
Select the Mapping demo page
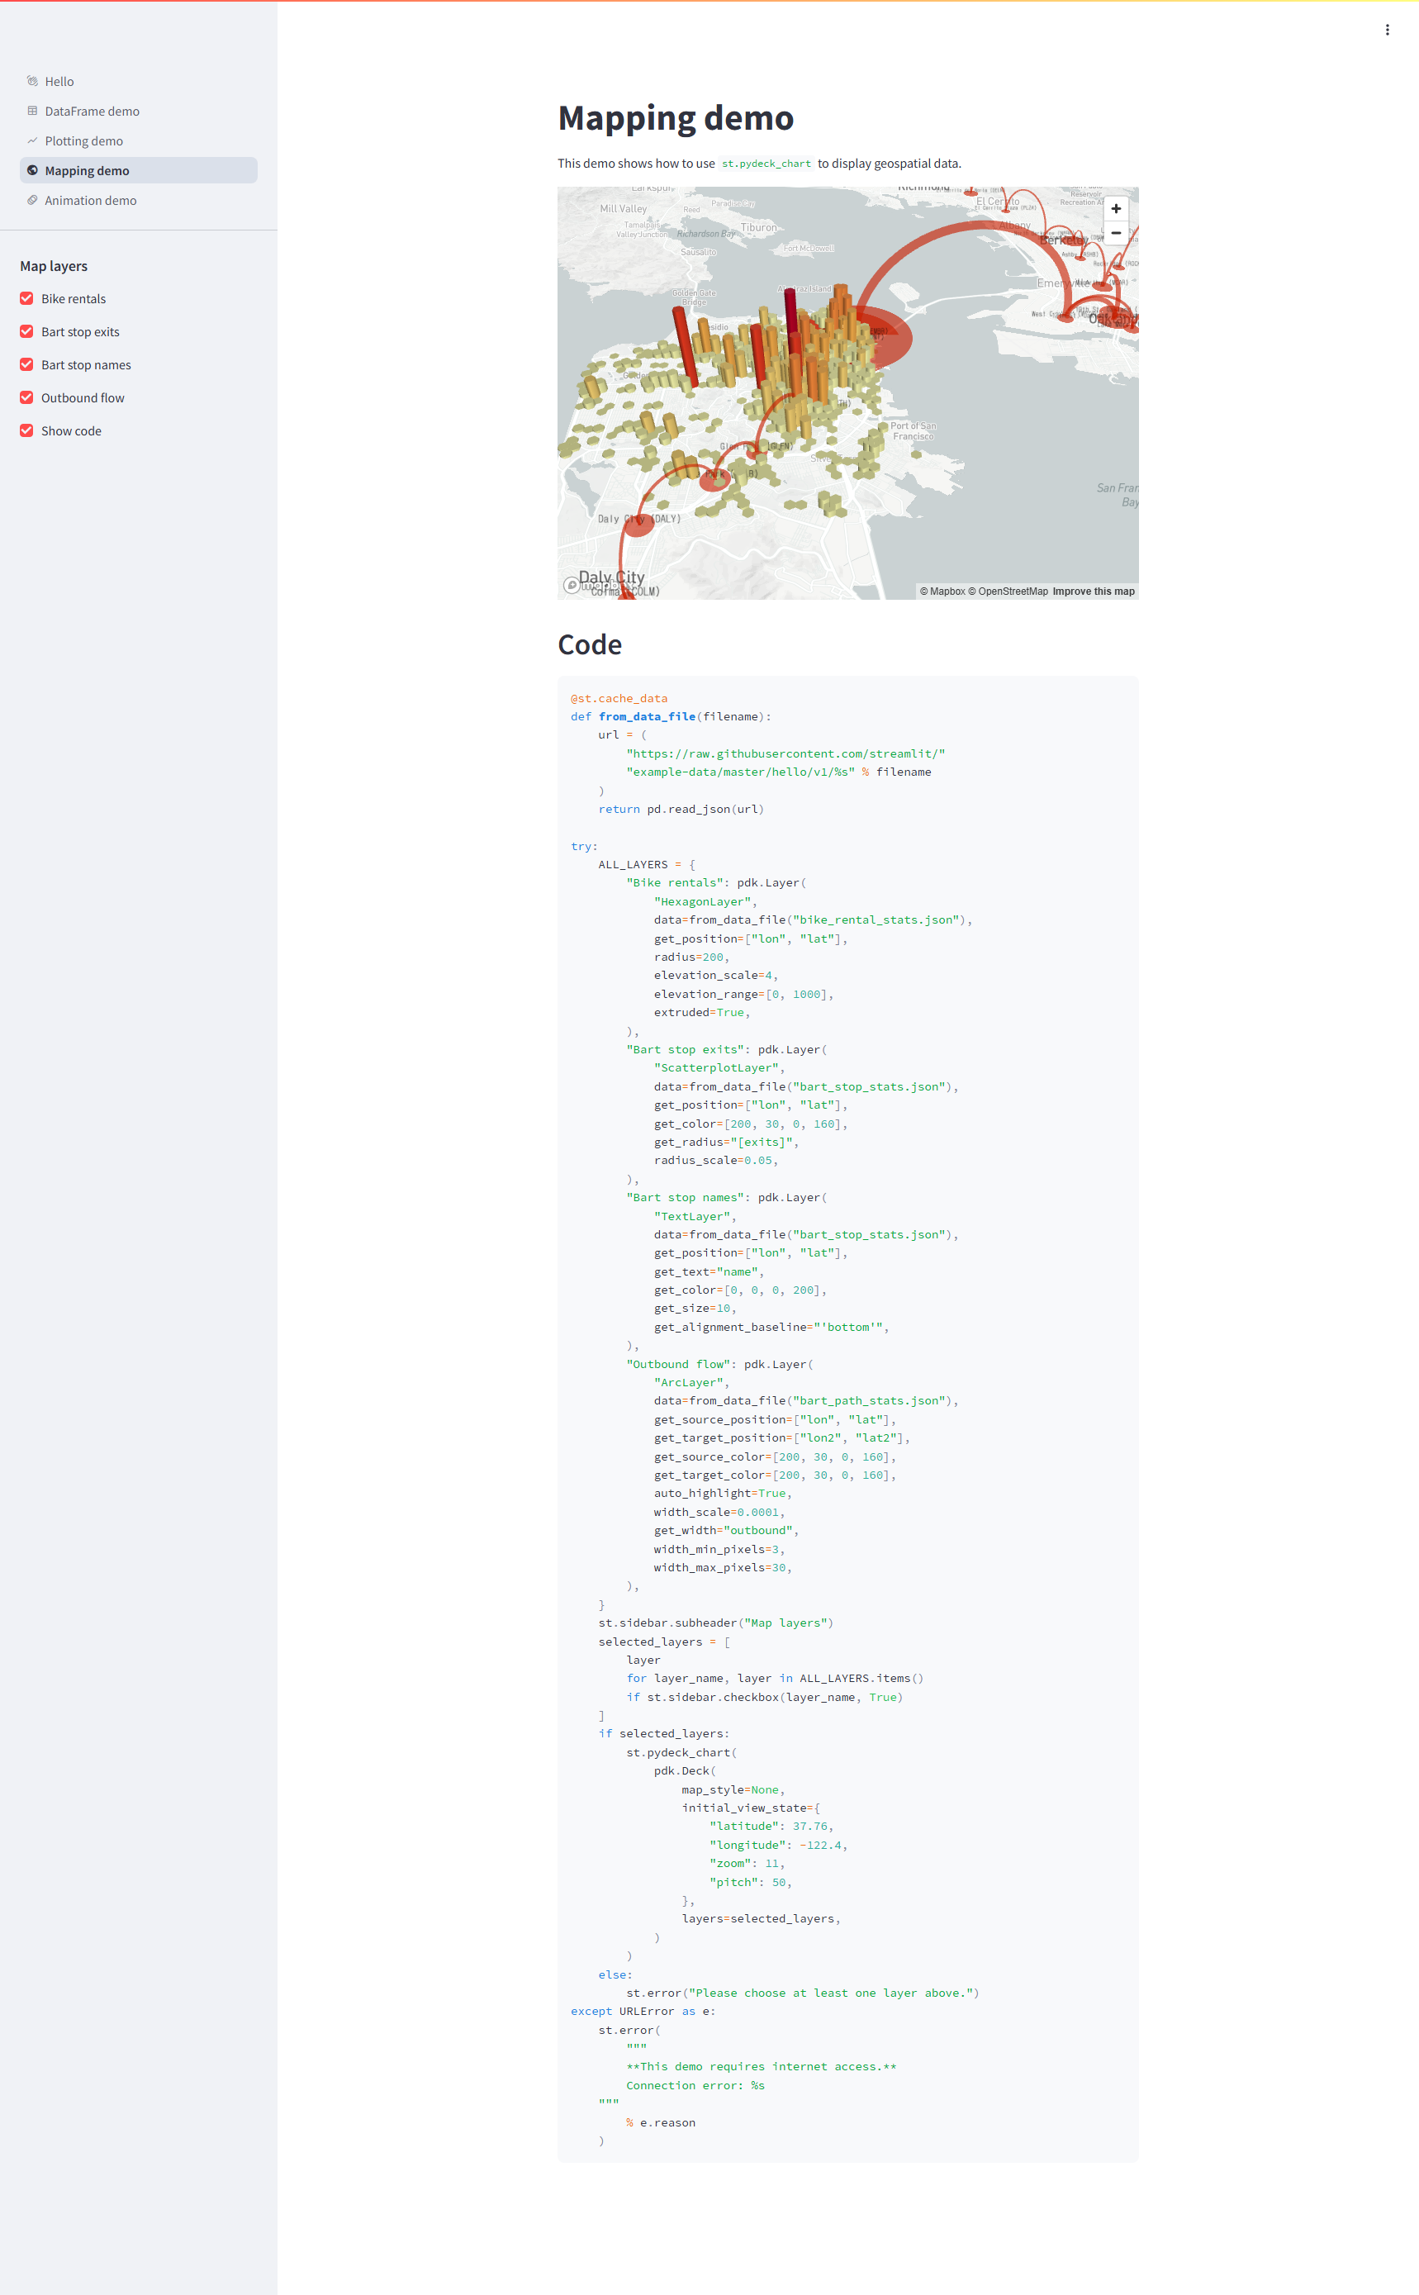(138, 171)
